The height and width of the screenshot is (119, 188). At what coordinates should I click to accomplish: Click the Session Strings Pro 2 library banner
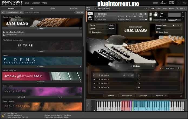pos(42,76)
